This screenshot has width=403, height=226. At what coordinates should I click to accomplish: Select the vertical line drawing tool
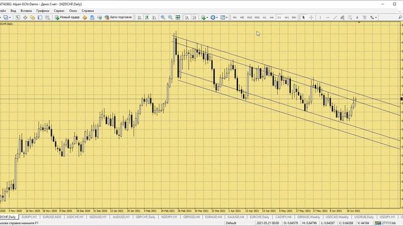click(x=320, y=18)
